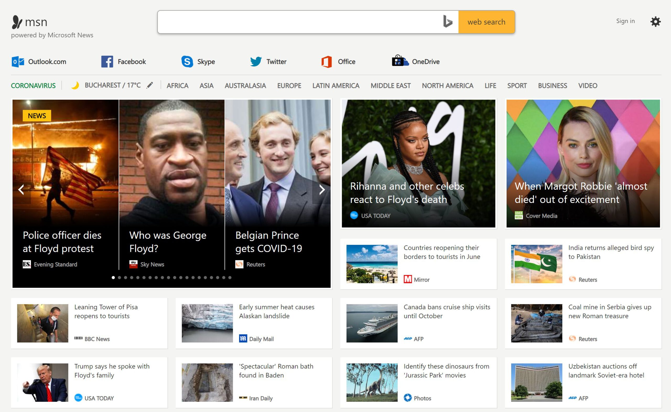Select the second carousel pagination dot

[120, 278]
